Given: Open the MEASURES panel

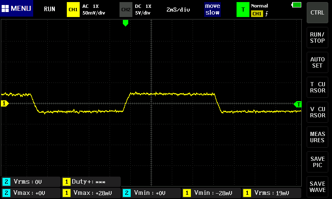Looking at the screenshot, I should (x=317, y=137).
